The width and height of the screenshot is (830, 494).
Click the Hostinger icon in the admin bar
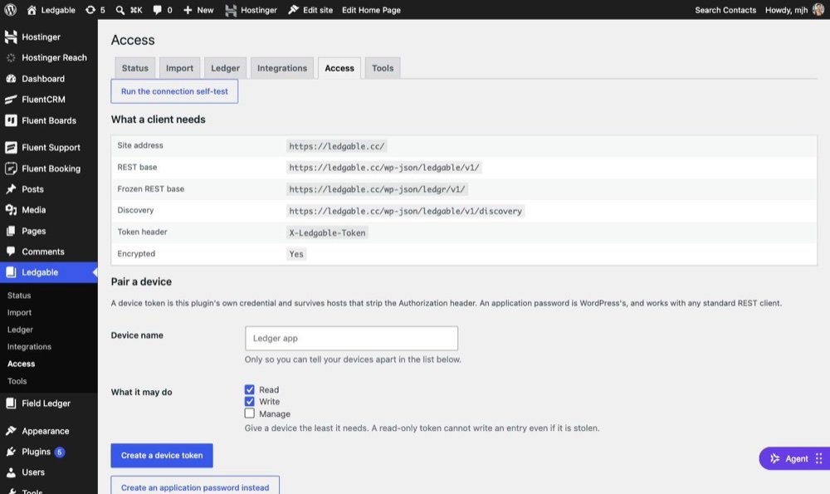(x=231, y=9)
